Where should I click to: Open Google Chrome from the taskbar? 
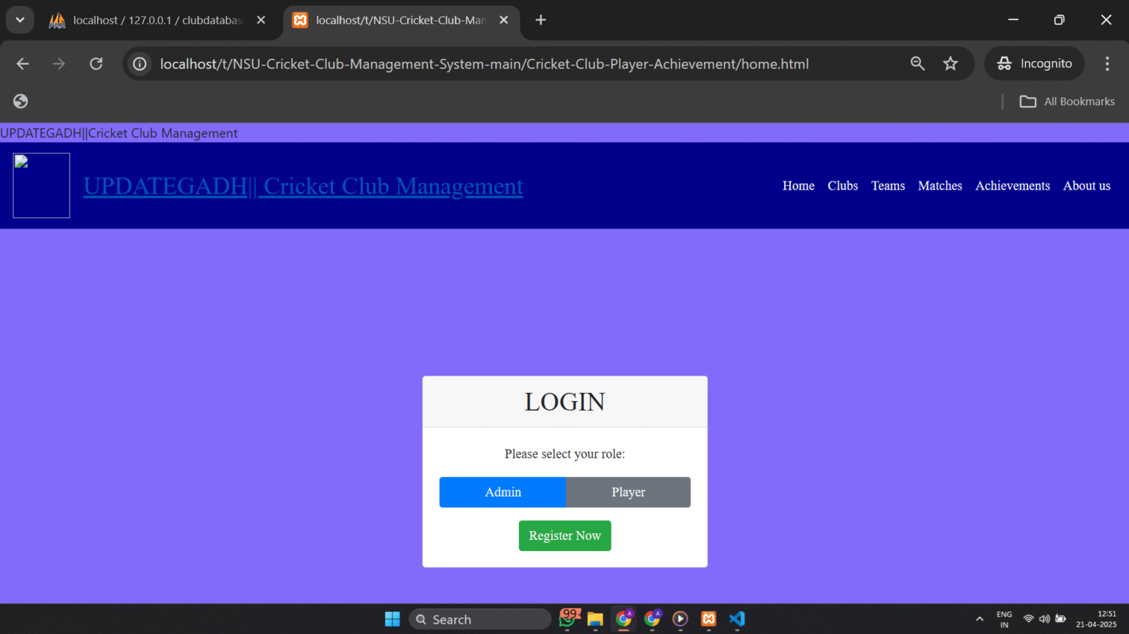tap(624, 619)
